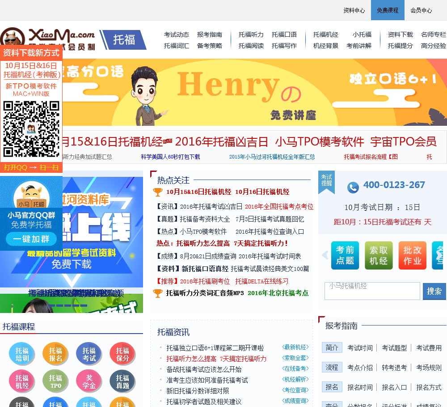Open 2016年托福考试时间表 link
Image resolution: width=447 pixels, height=407 pixels.
click(270, 256)
